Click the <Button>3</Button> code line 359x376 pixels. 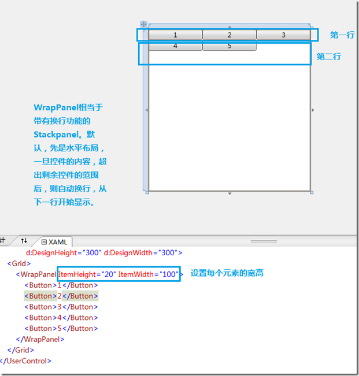point(61,307)
